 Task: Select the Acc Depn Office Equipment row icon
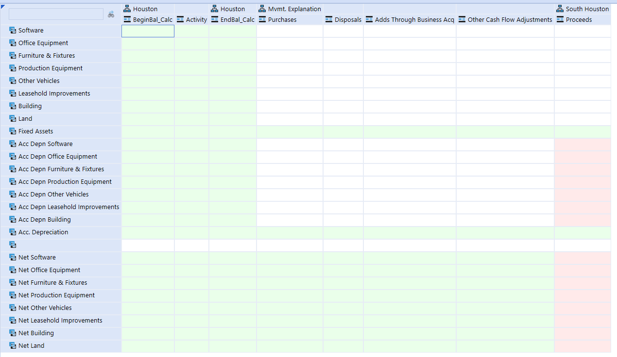[x=13, y=157]
